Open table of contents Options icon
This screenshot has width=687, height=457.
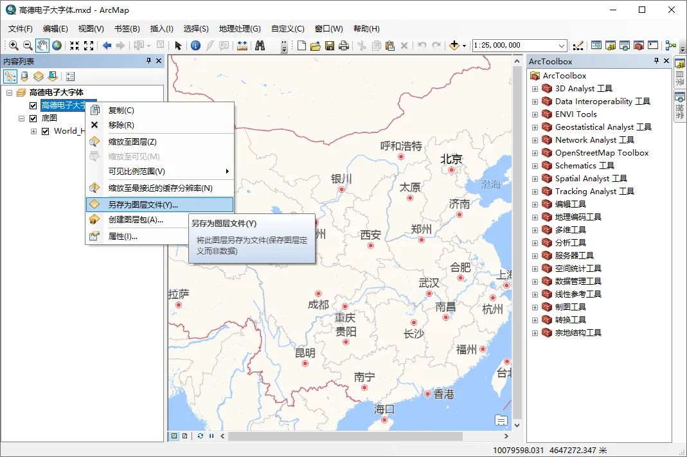pos(70,76)
